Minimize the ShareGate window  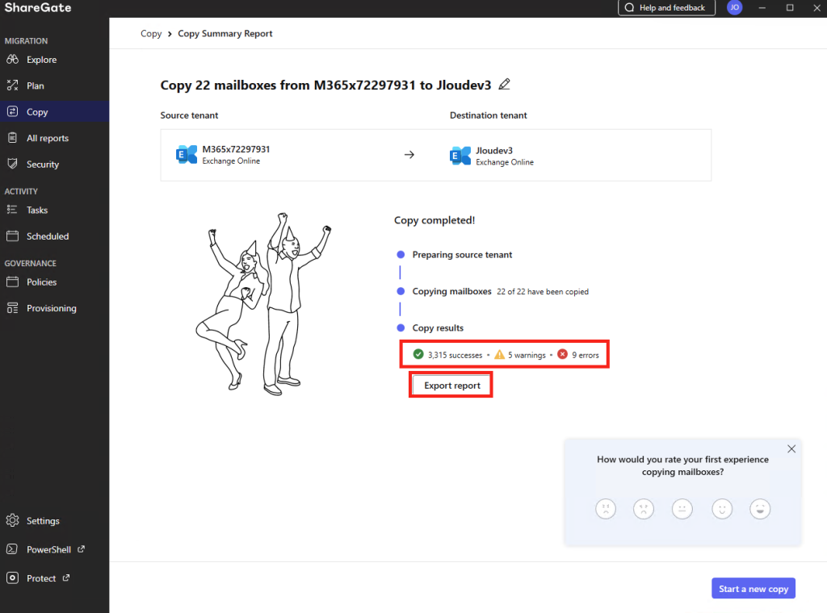762,7
